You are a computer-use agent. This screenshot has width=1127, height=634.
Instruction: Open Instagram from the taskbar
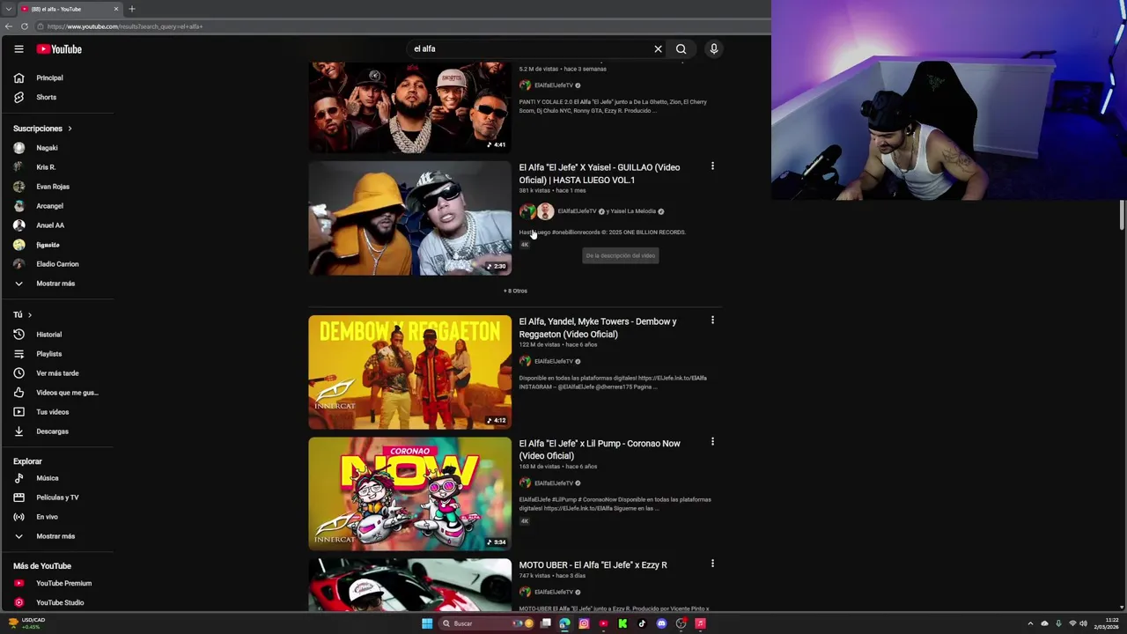[x=584, y=623]
